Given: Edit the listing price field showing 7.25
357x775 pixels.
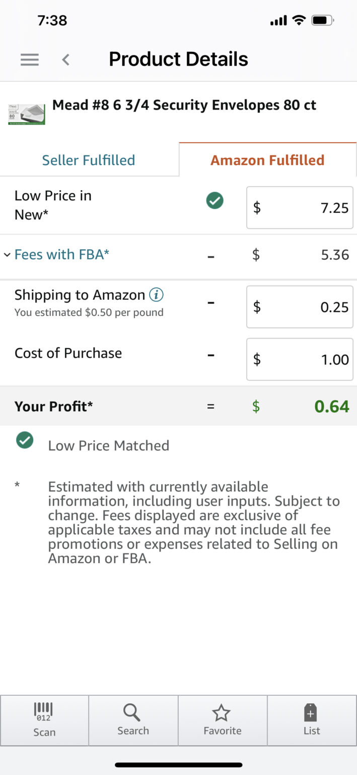Looking at the screenshot, I should click(299, 207).
